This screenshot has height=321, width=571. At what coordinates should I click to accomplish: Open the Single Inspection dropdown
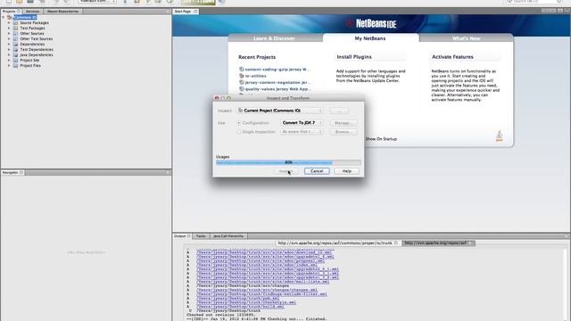[x=302, y=132]
